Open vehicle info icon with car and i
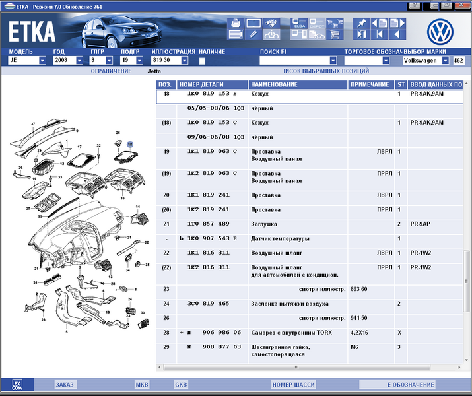This screenshot has width=472, height=396. tap(271, 34)
